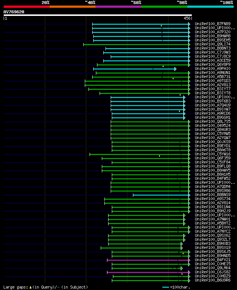Select the UniRef100_A9NUN1 label

pos(213,72)
